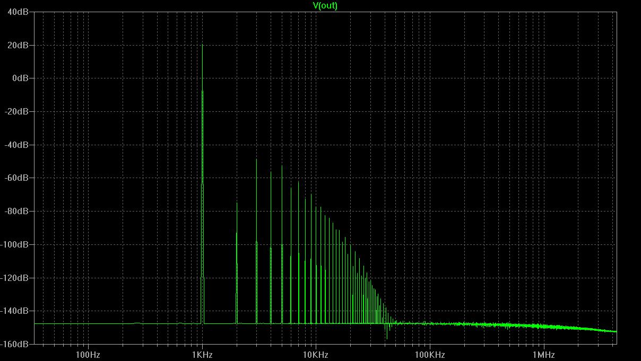Screen dimensions: 641x361
Task: Click the 10KHz frequency axis label
Action: coord(316,355)
